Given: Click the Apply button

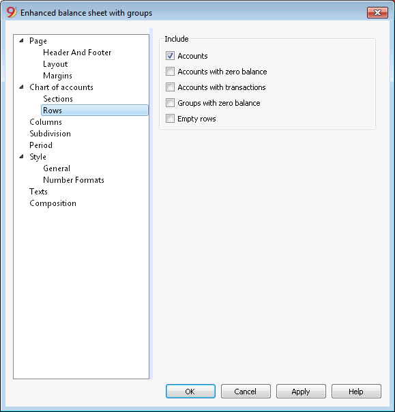Looking at the screenshot, I should [x=301, y=392].
